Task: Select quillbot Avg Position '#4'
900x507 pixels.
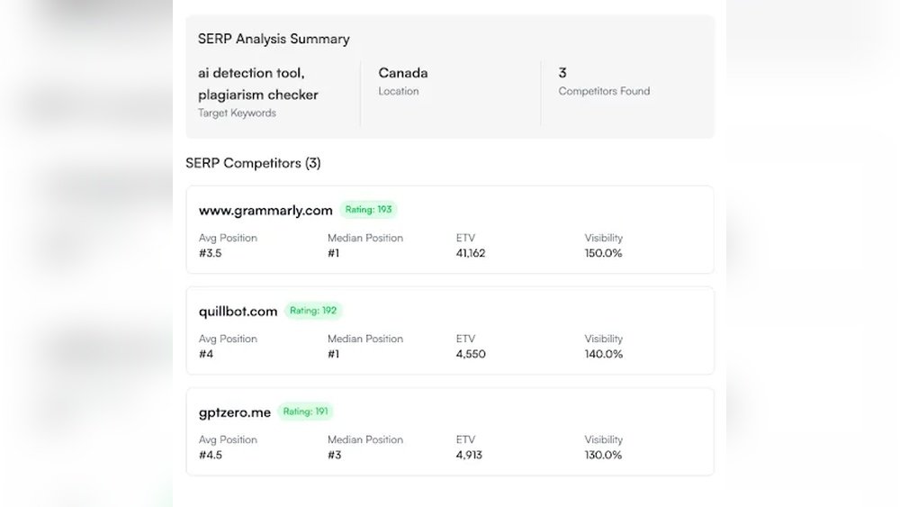Action: point(206,354)
